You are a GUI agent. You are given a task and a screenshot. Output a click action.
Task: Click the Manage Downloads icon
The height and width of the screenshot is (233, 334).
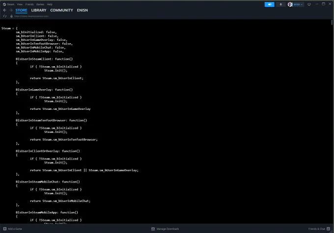(x=153, y=229)
